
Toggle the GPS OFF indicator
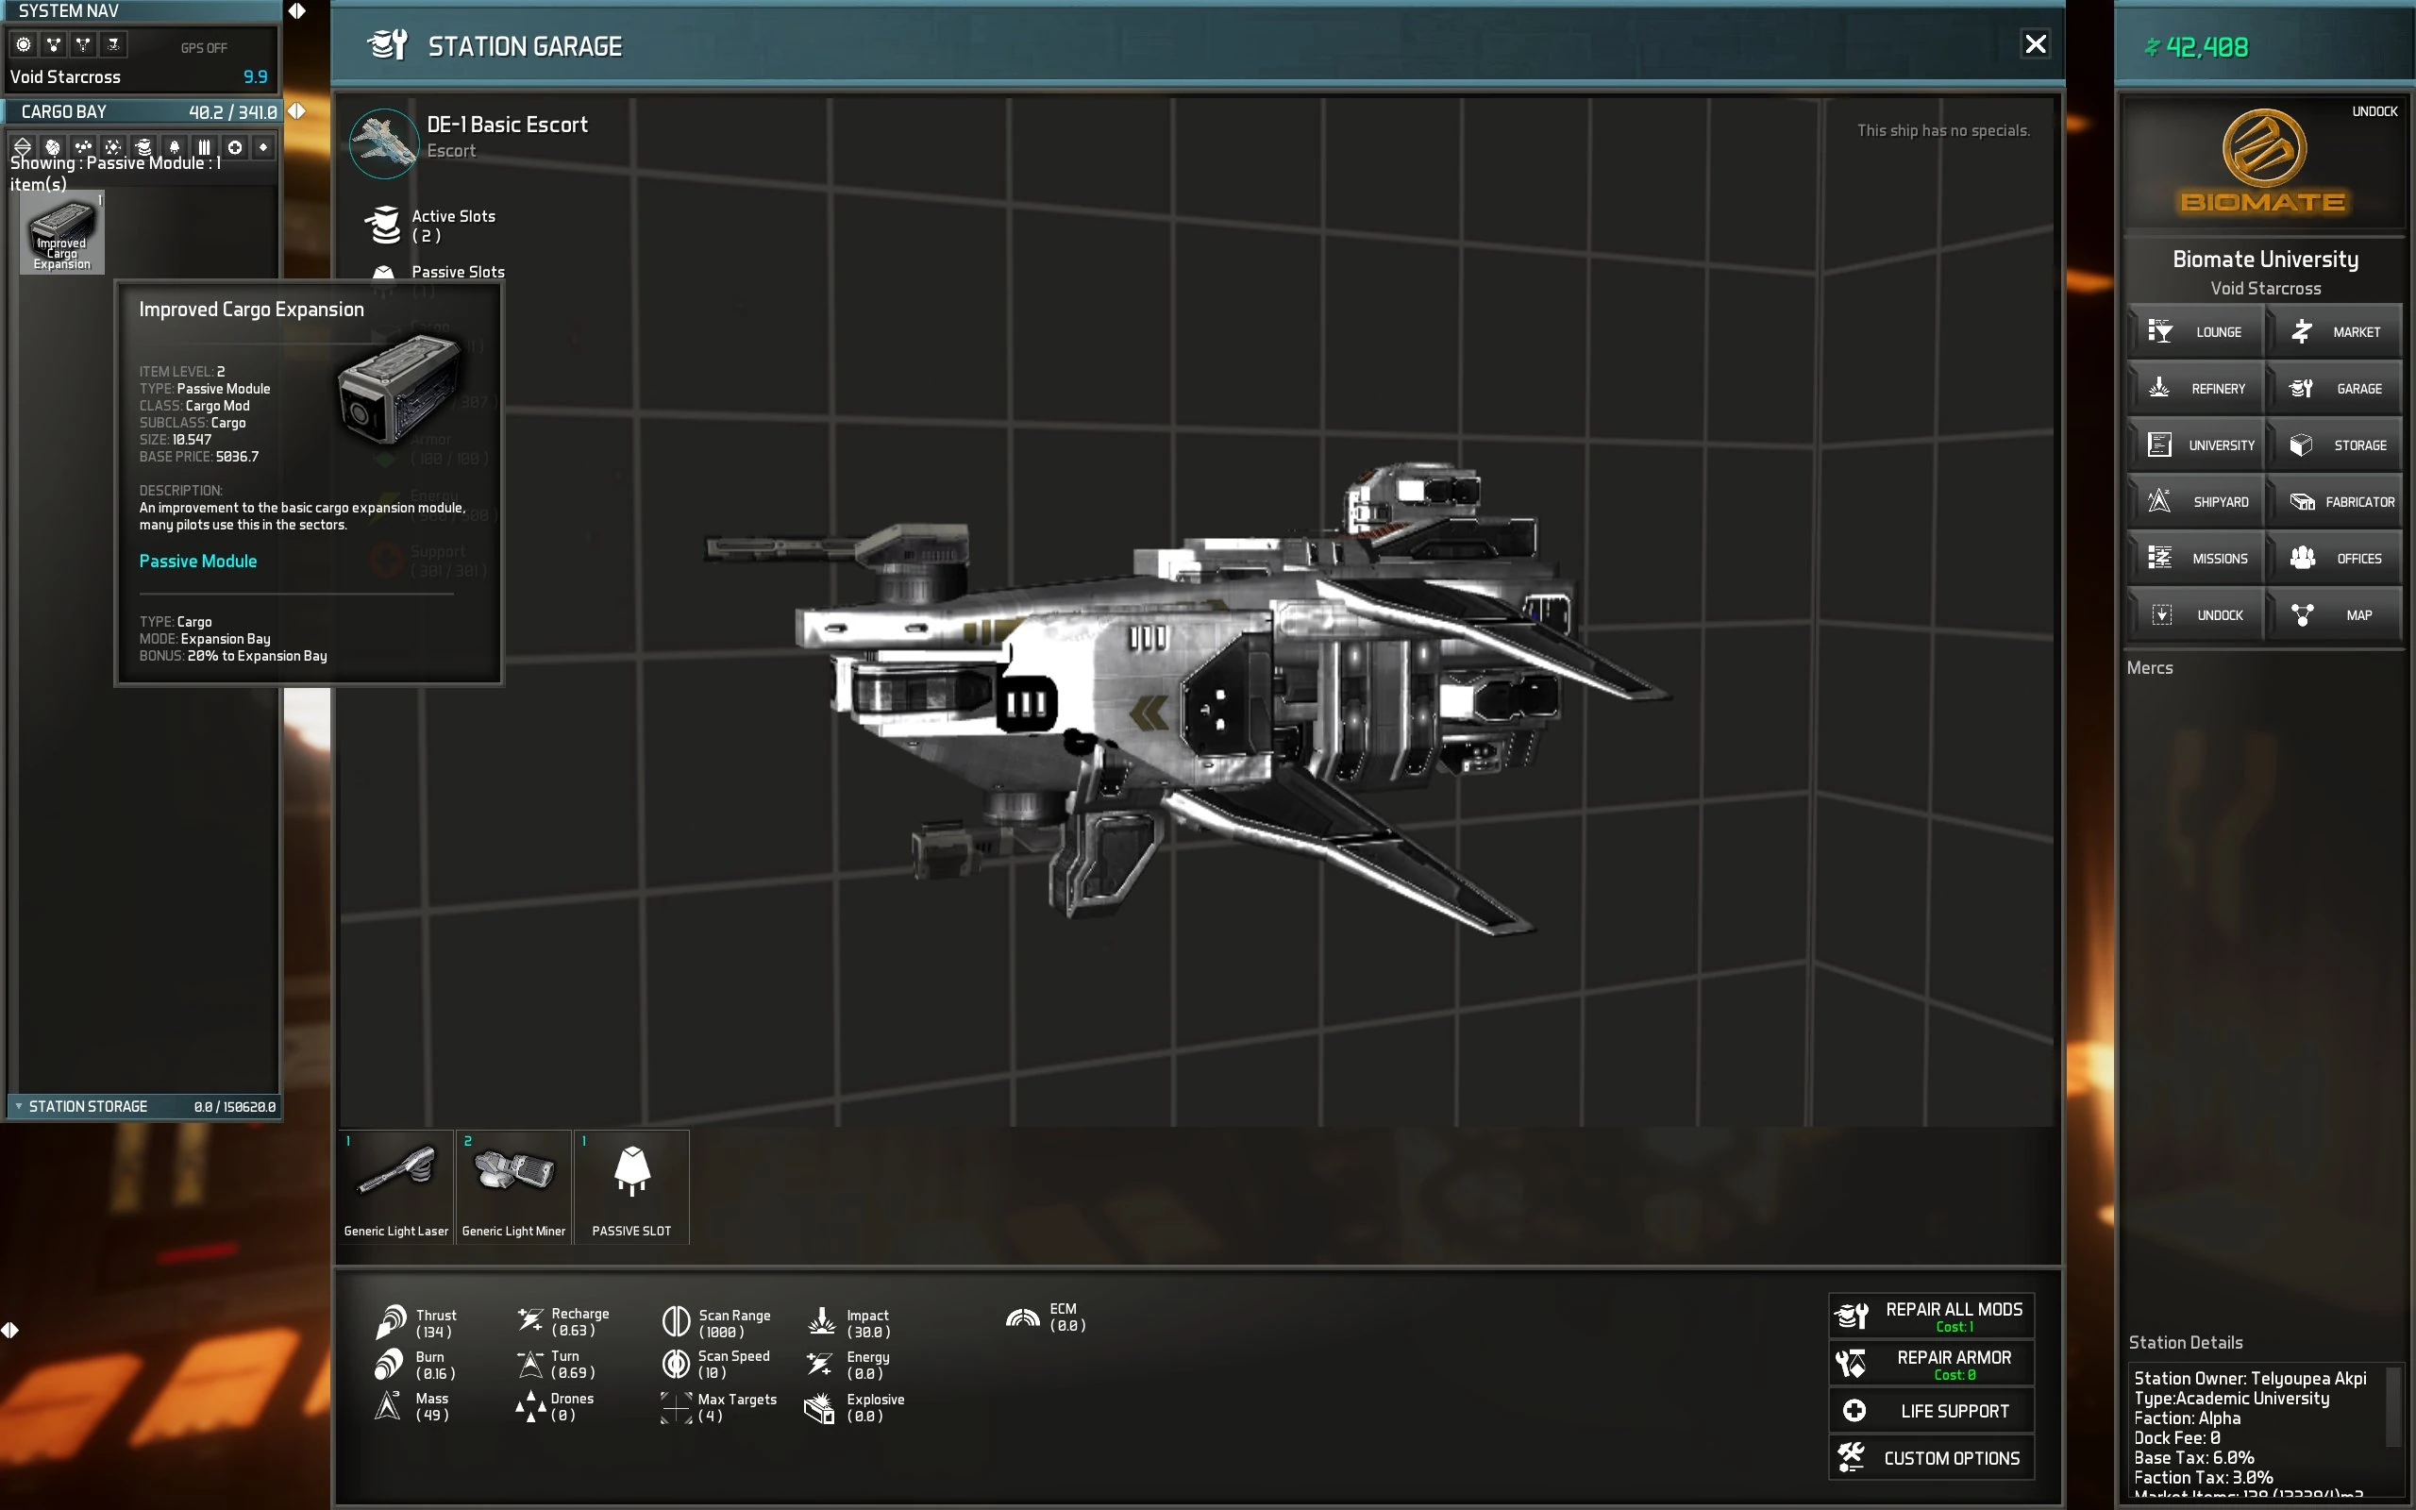click(204, 48)
